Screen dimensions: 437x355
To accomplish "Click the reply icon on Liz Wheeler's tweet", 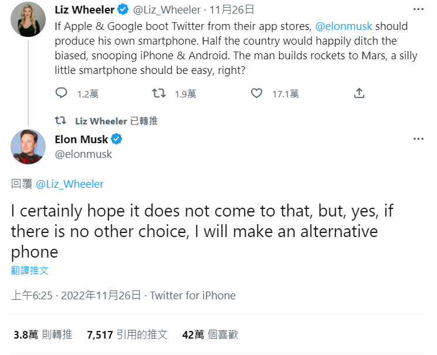I will click(x=62, y=93).
